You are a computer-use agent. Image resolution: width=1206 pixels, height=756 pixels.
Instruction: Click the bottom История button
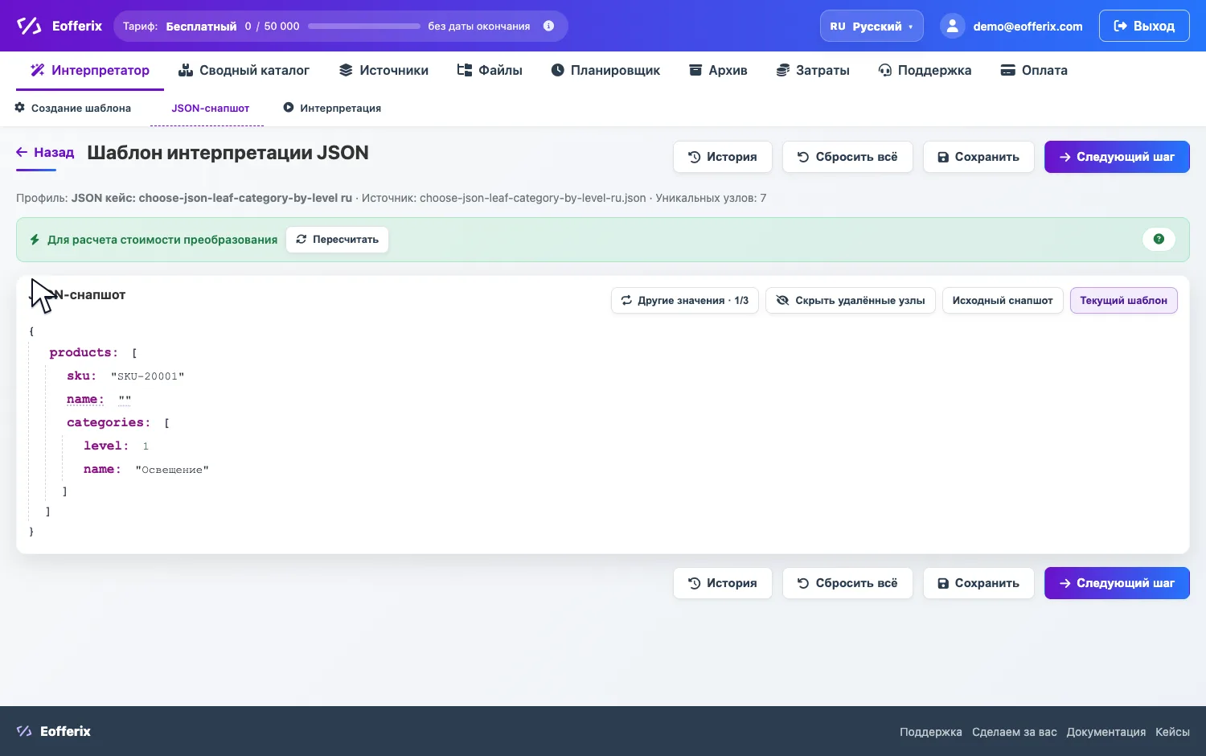[722, 583]
